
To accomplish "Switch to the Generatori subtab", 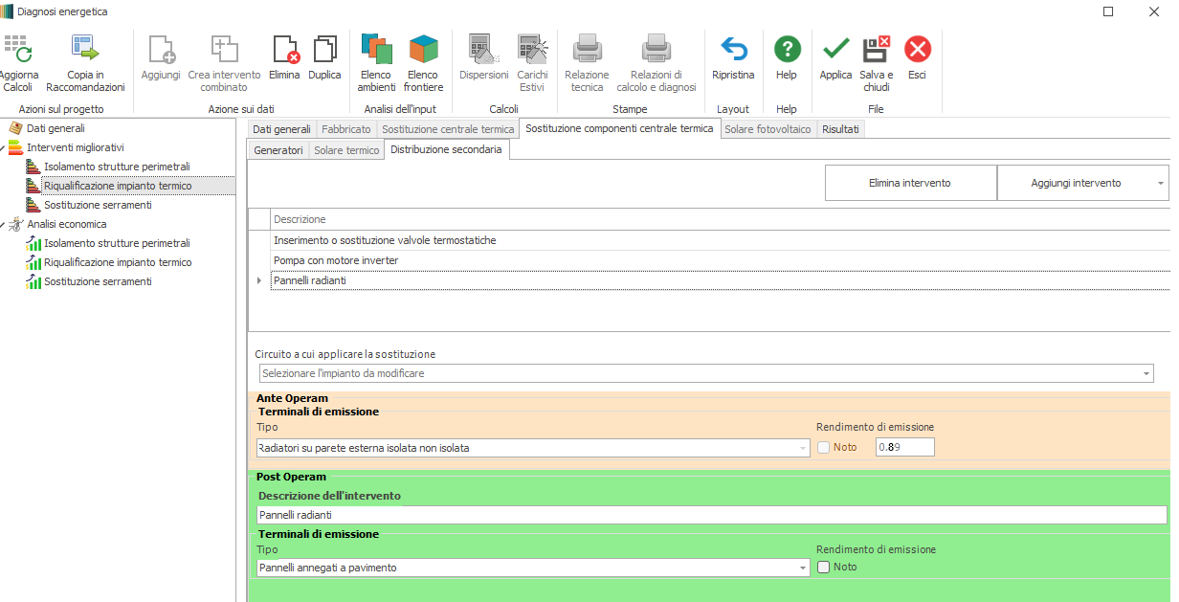I will [x=278, y=150].
